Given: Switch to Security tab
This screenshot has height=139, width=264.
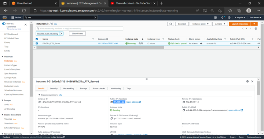Looking at the screenshot, I should click(x=54, y=88).
